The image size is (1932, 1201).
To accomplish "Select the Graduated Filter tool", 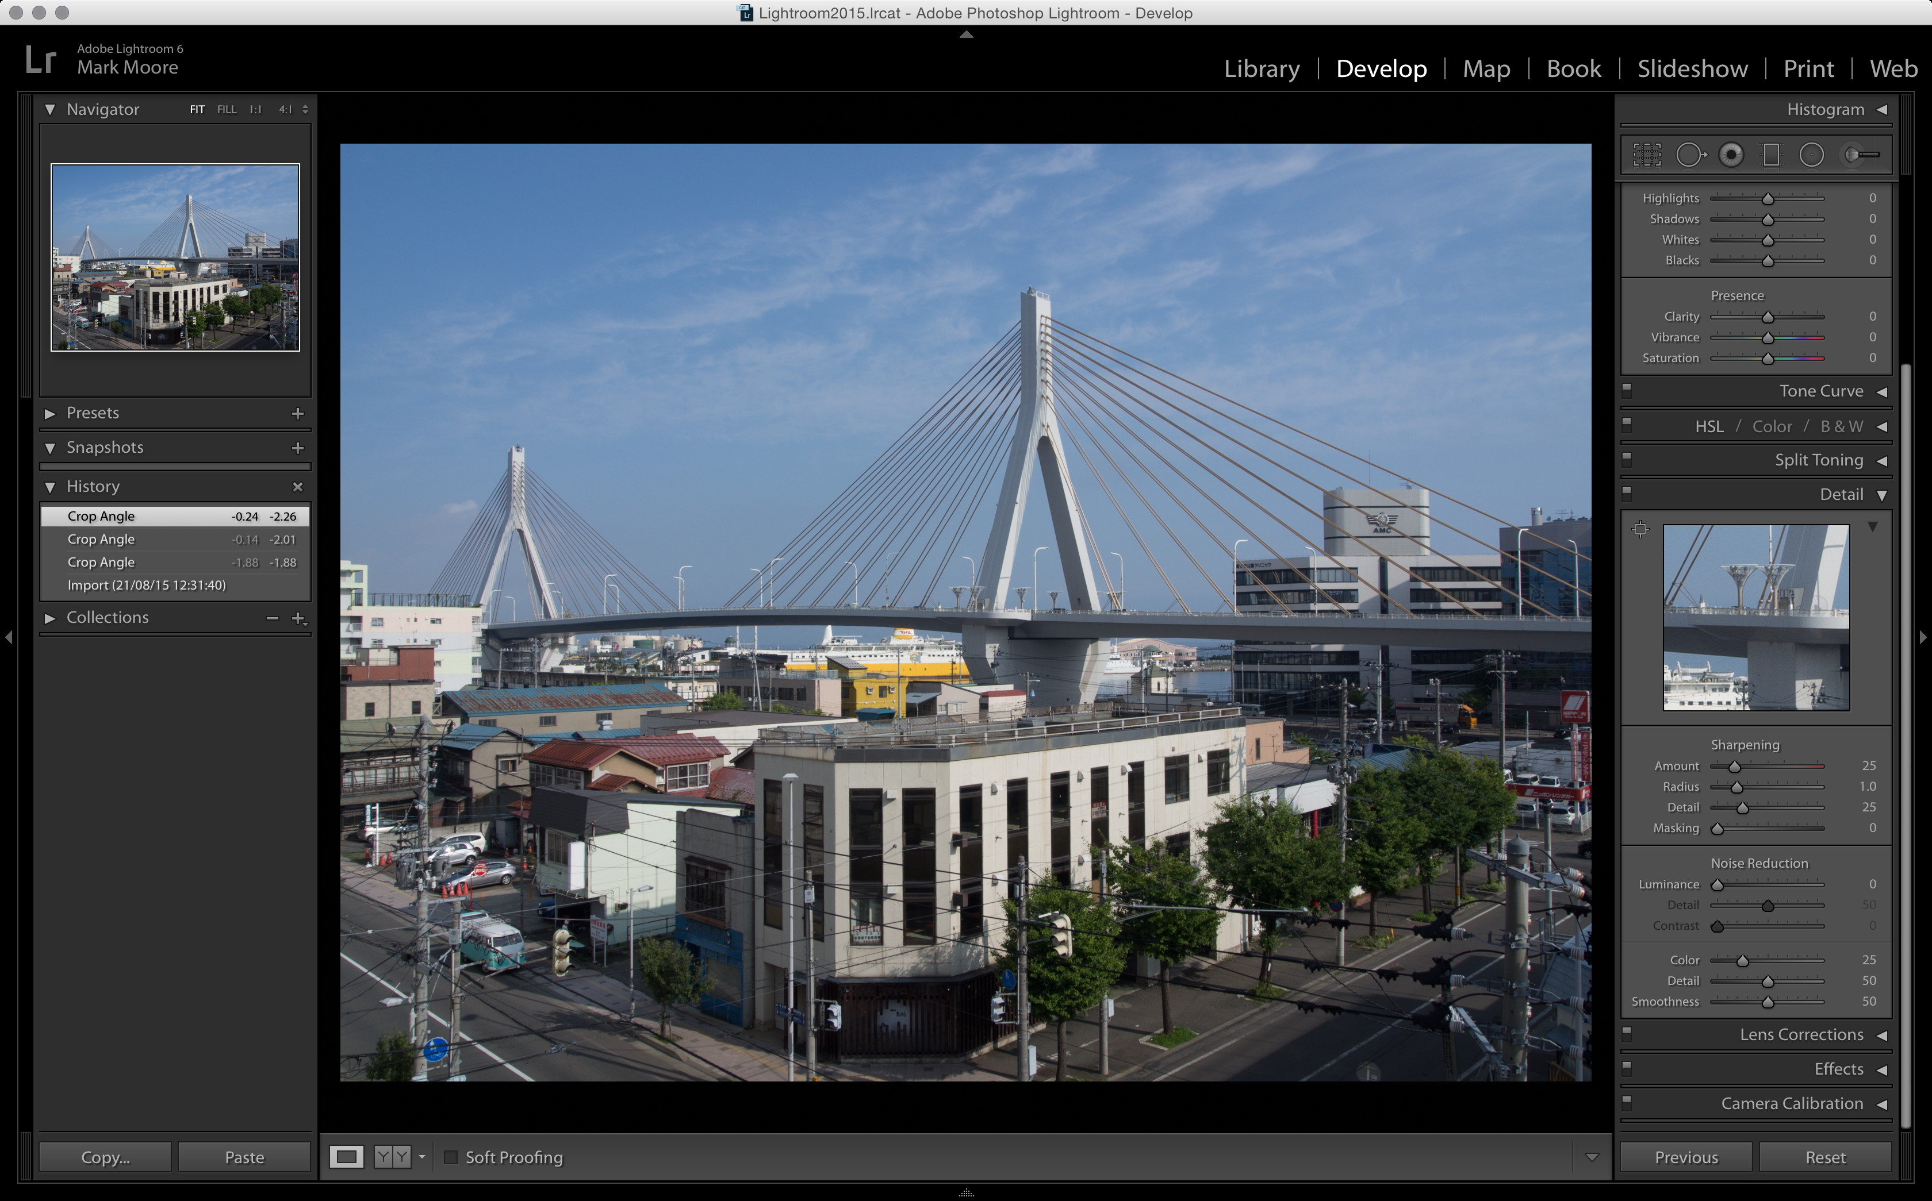I will pos(1772,155).
